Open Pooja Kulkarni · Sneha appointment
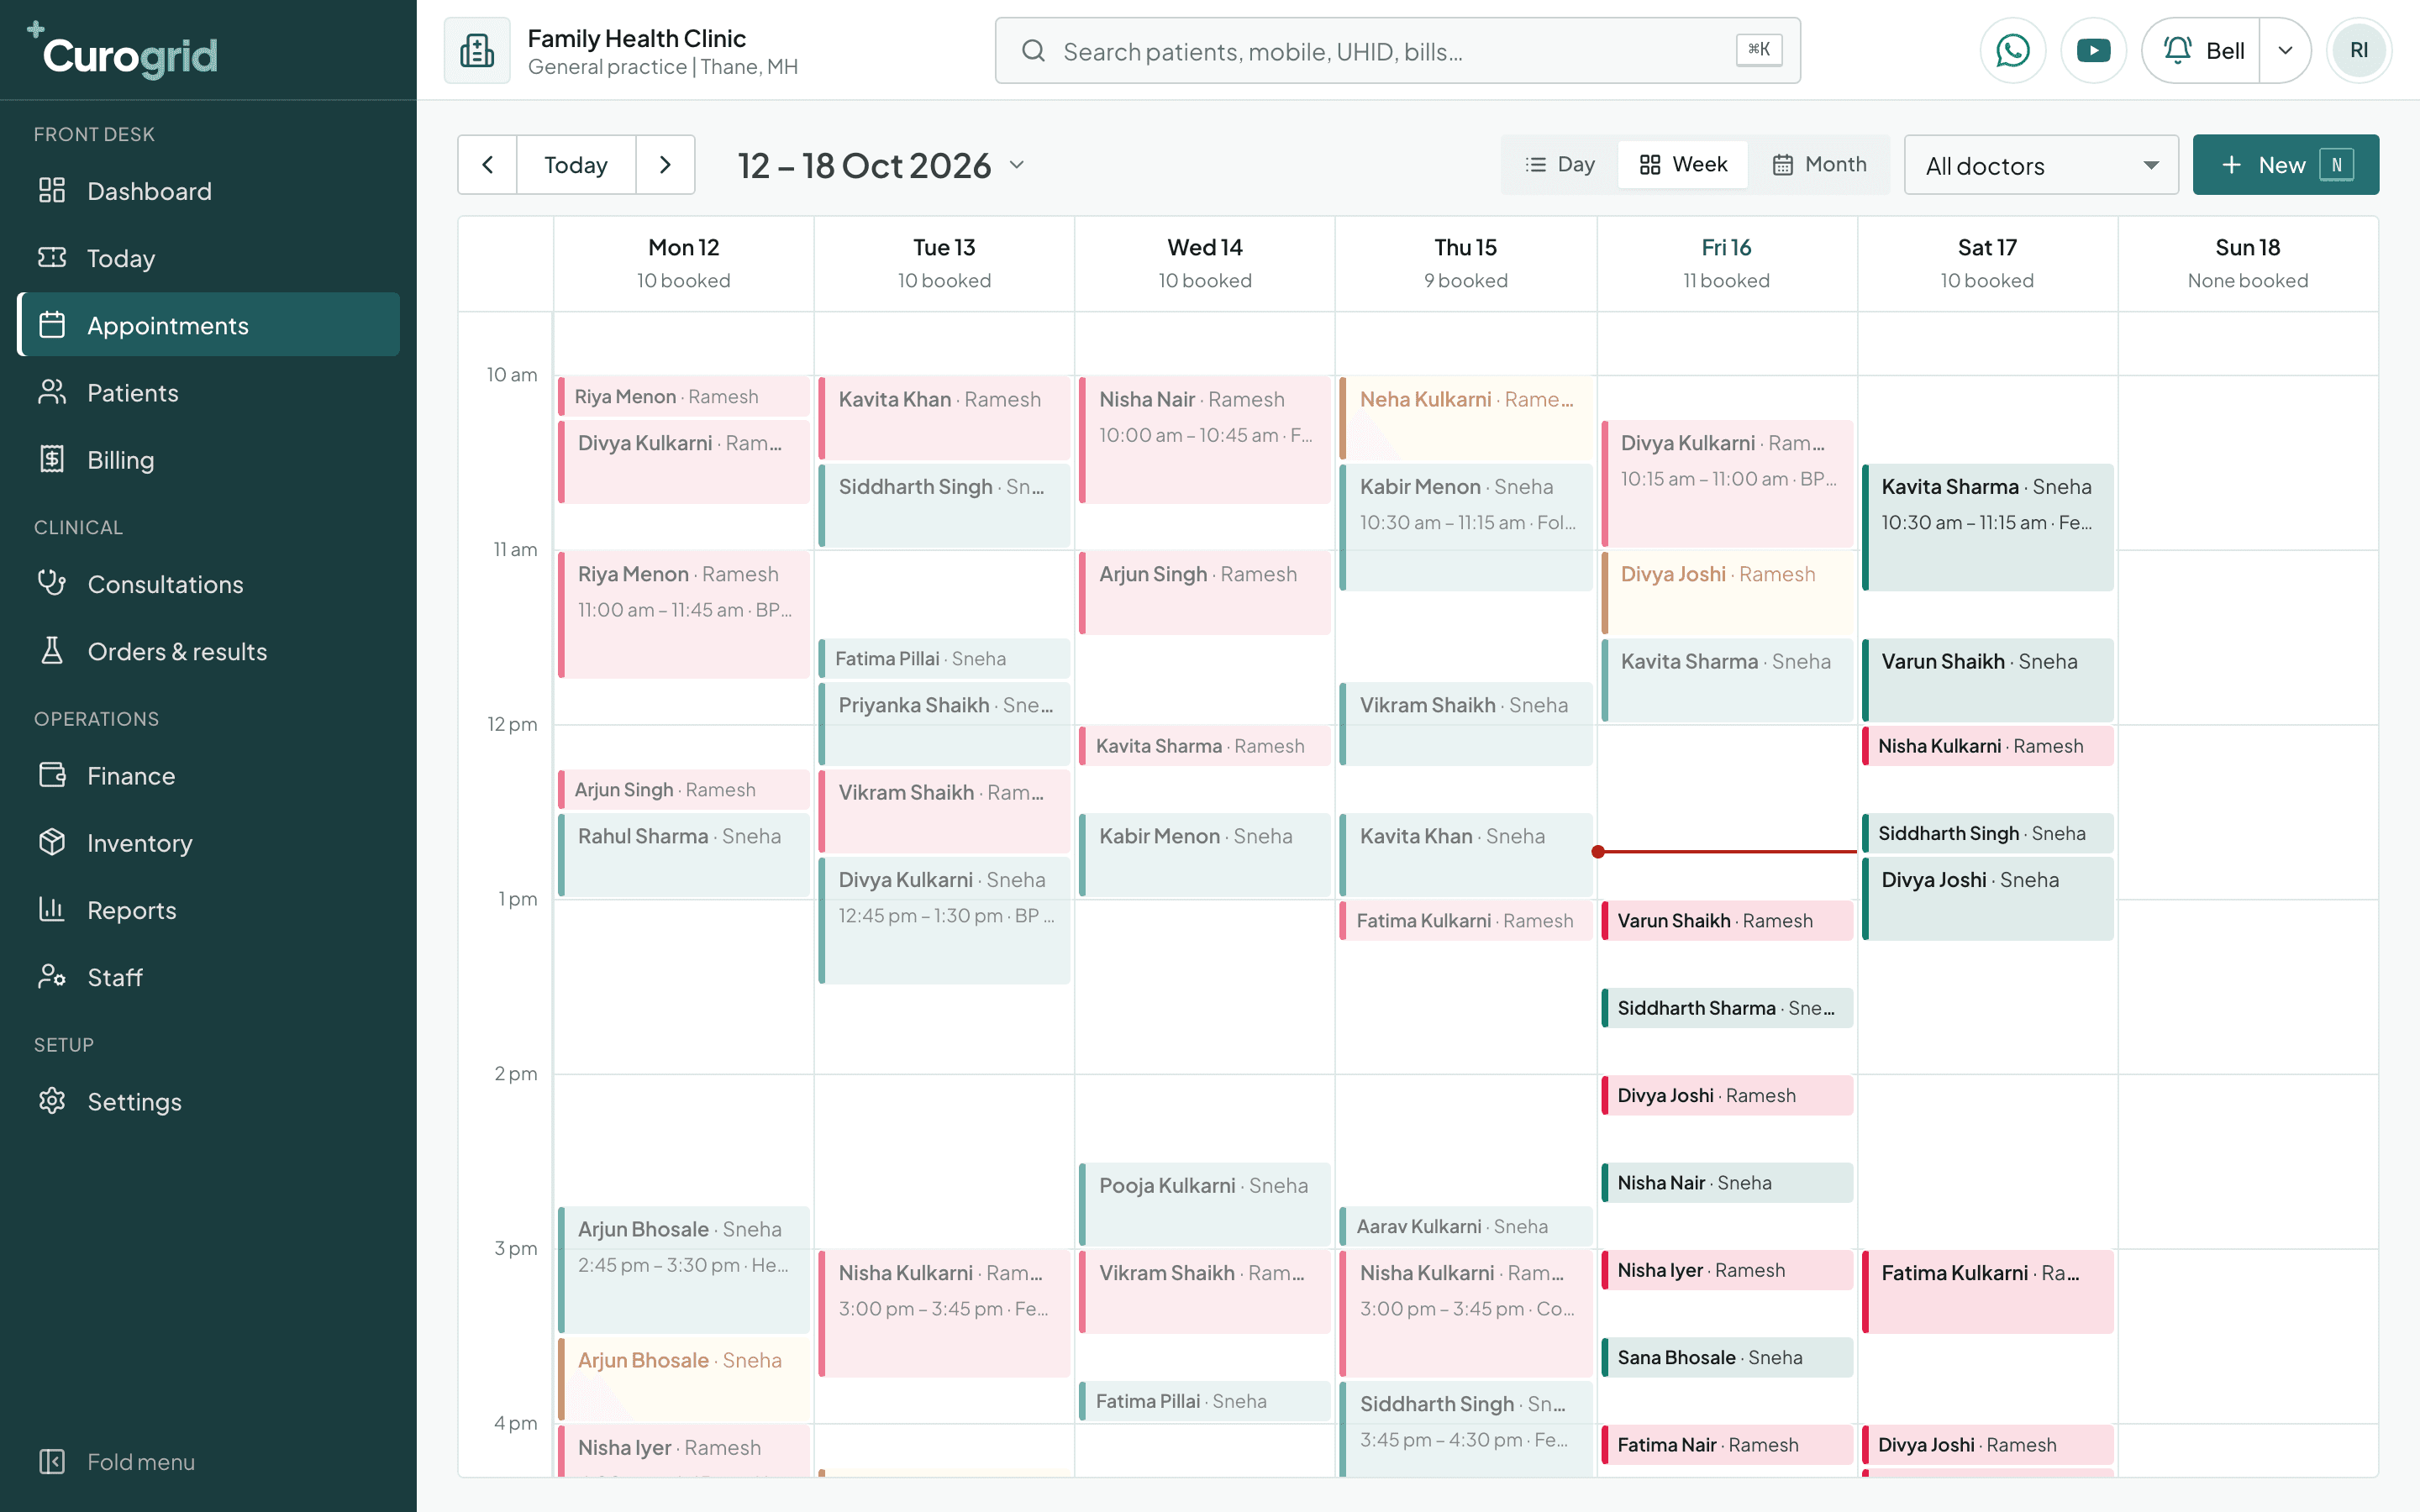 coord(1205,1204)
